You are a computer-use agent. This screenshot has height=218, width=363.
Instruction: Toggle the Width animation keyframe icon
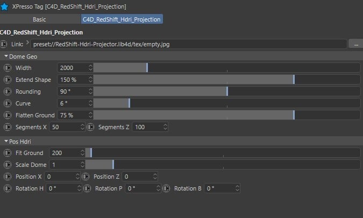click(x=8, y=68)
